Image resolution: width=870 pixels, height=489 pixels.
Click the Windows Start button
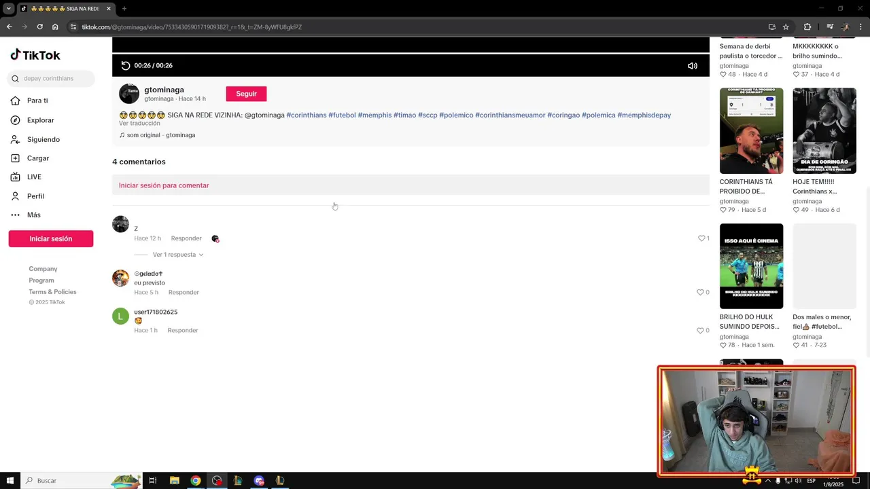pos(10,481)
